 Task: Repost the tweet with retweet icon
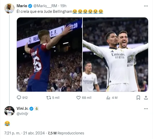[49, 98]
